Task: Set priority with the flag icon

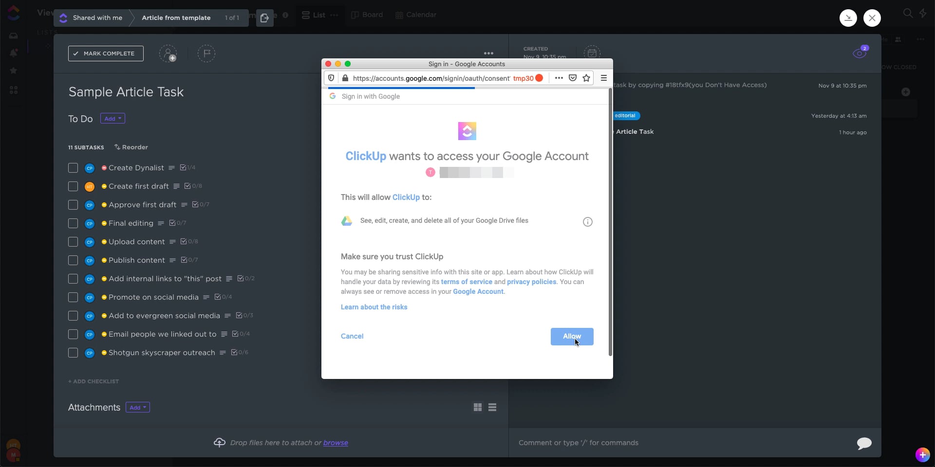Action: click(x=206, y=54)
